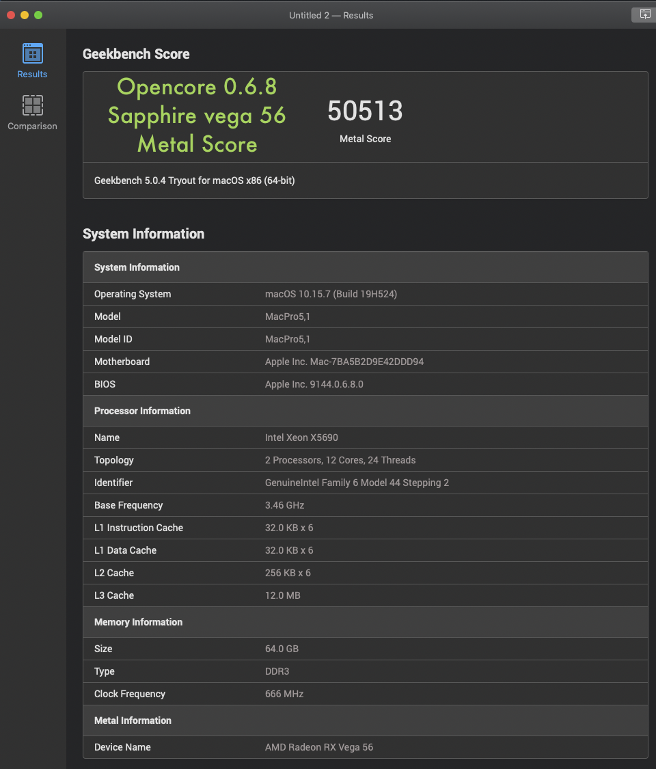The height and width of the screenshot is (769, 656).
Task: Click the yellow minimize window button
Action: [25, 15]
